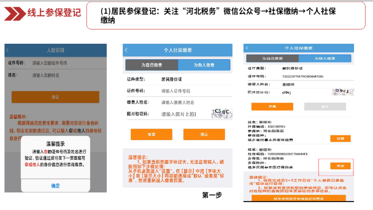Tap back arrow on middle 个人社保缴费 screen
The width and height of the screenshot is (373, 210).
click(126, 49)
